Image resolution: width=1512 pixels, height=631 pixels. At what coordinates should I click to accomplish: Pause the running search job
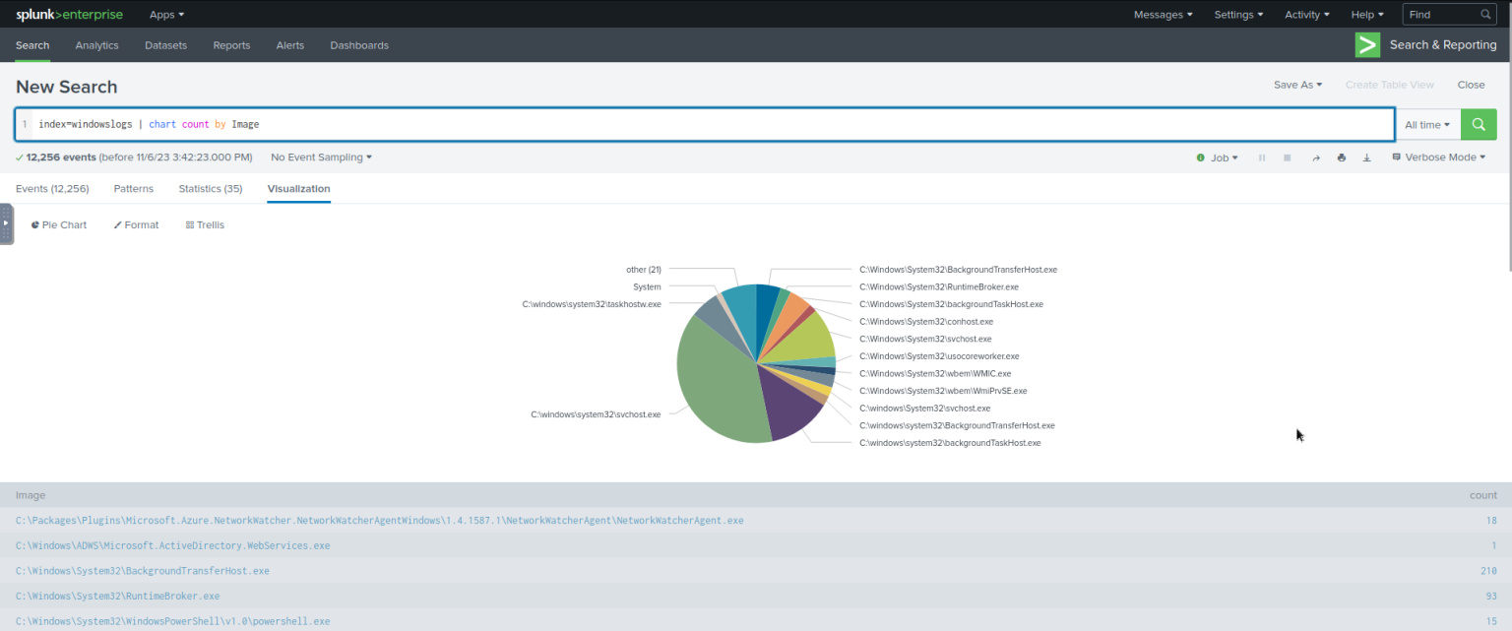[x=1262, y=157]
